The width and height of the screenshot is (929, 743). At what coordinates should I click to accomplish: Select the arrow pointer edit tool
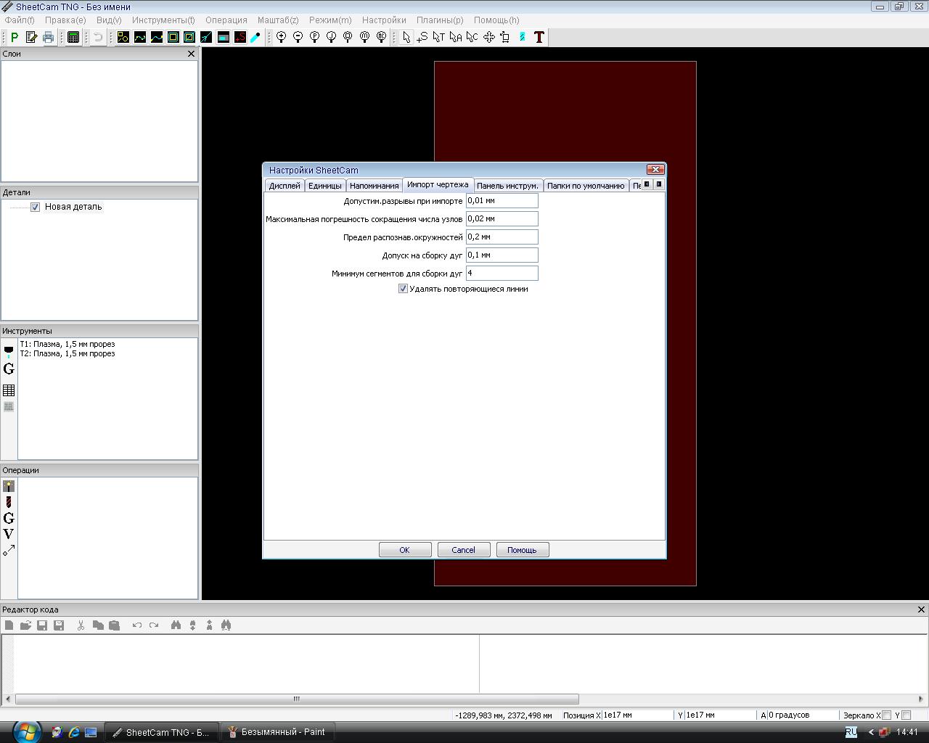pos(406,37)
